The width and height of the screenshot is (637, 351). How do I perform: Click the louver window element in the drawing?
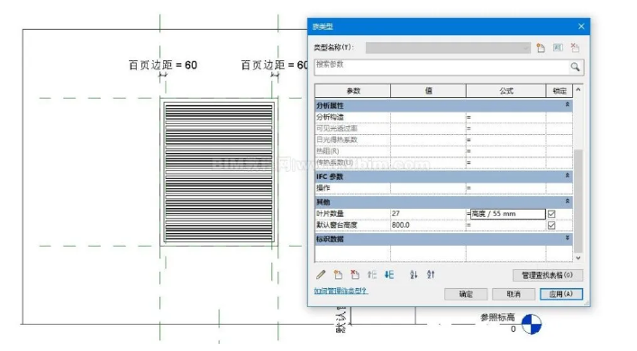click(219, 172)
